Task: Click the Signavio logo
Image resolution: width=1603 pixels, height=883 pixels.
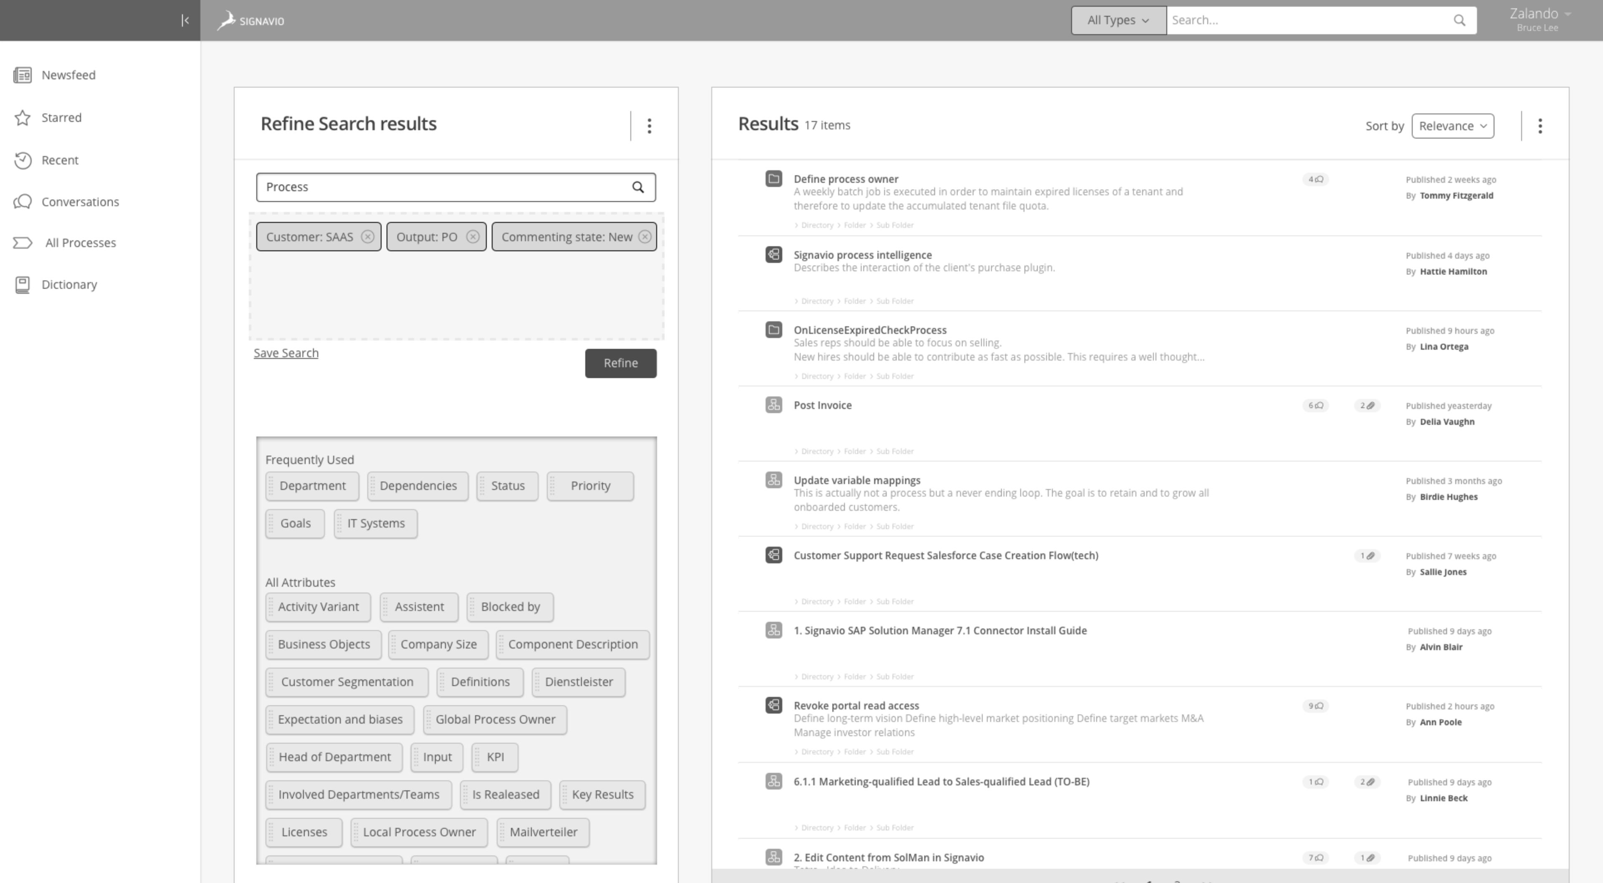Action: (x=251, y=20)
